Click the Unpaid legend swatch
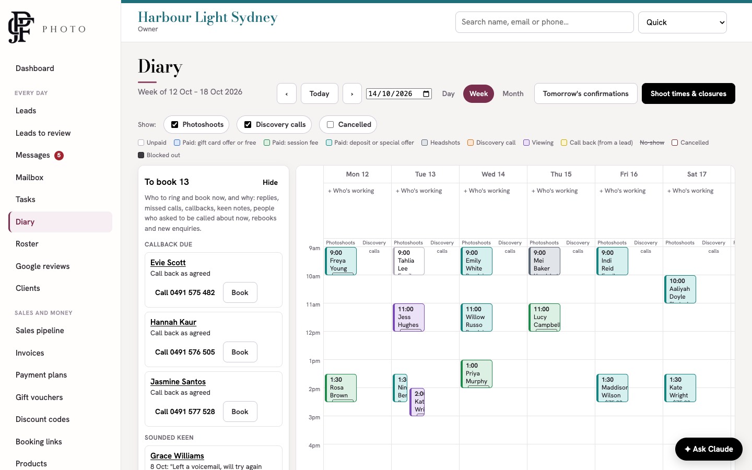Viewport: 752px width, 470px height. 141,143
